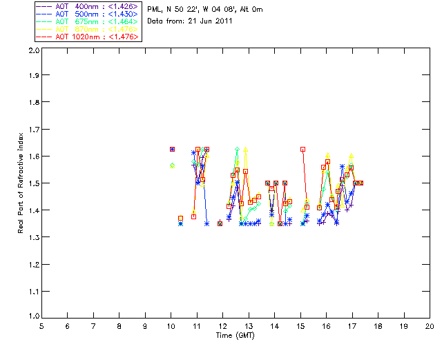Screen dimensions: 442x353
Task: Click the y-axis tick label 1.7
Action: (34, 130)
